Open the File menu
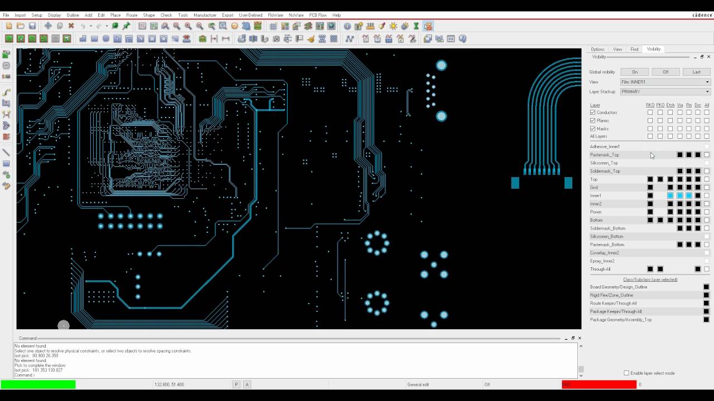Viewport: 714px width, 401px height. (6, 15)
